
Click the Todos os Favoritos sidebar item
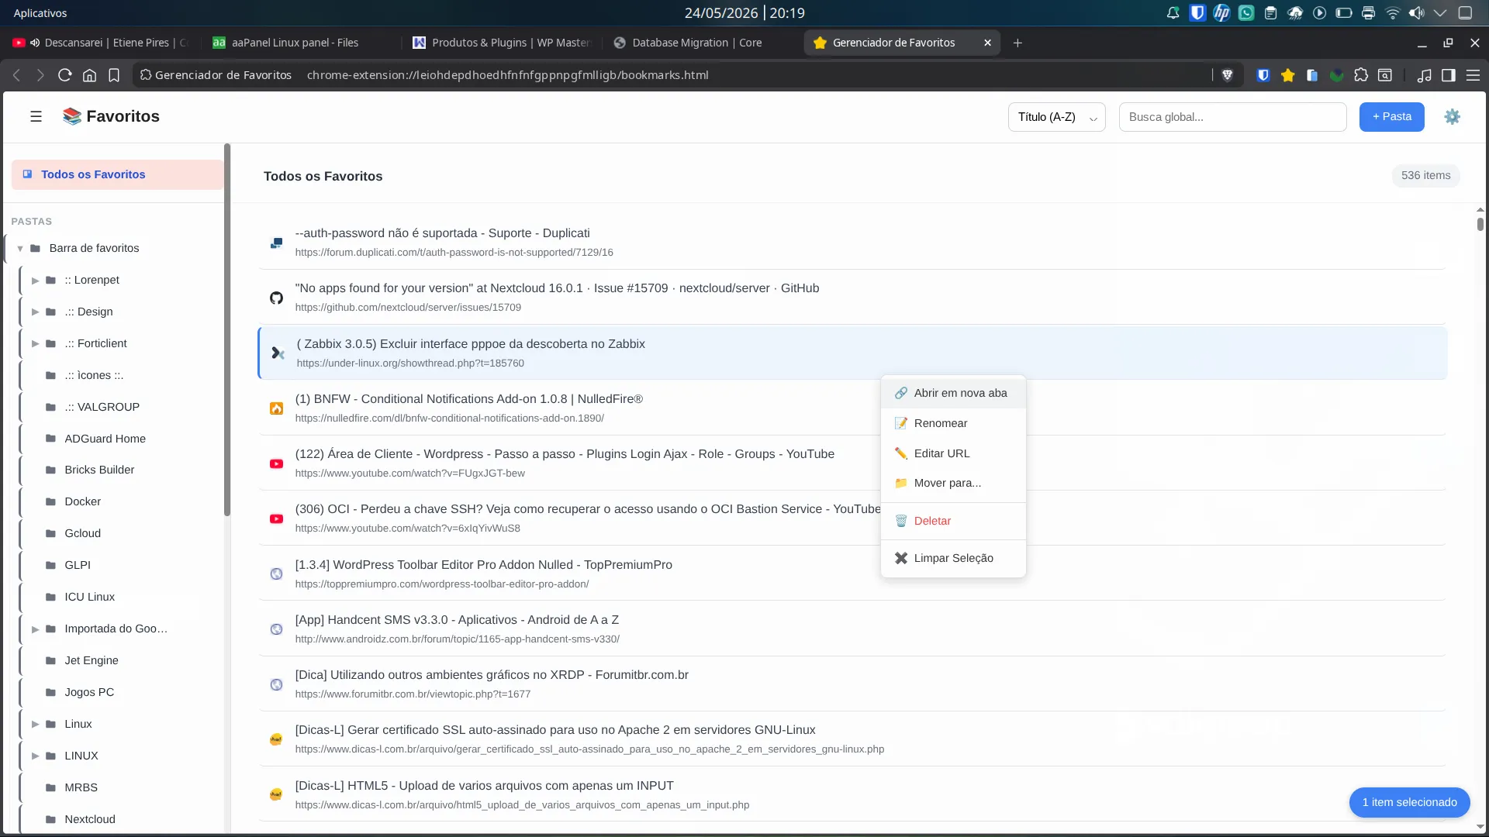[x=117, y=175]
